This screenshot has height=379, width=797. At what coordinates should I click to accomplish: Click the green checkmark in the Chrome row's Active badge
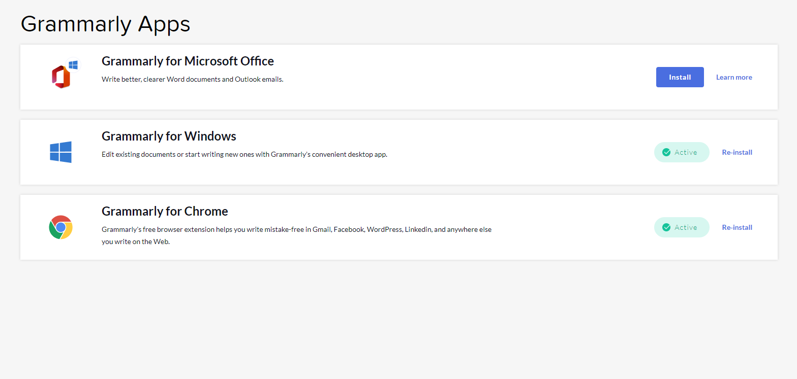(666, 227)
